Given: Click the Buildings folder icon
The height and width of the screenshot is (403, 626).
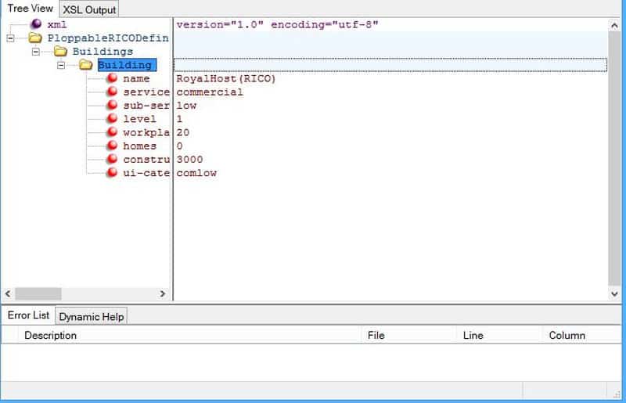Looking at the screenshot, I should tap(60, 52).
